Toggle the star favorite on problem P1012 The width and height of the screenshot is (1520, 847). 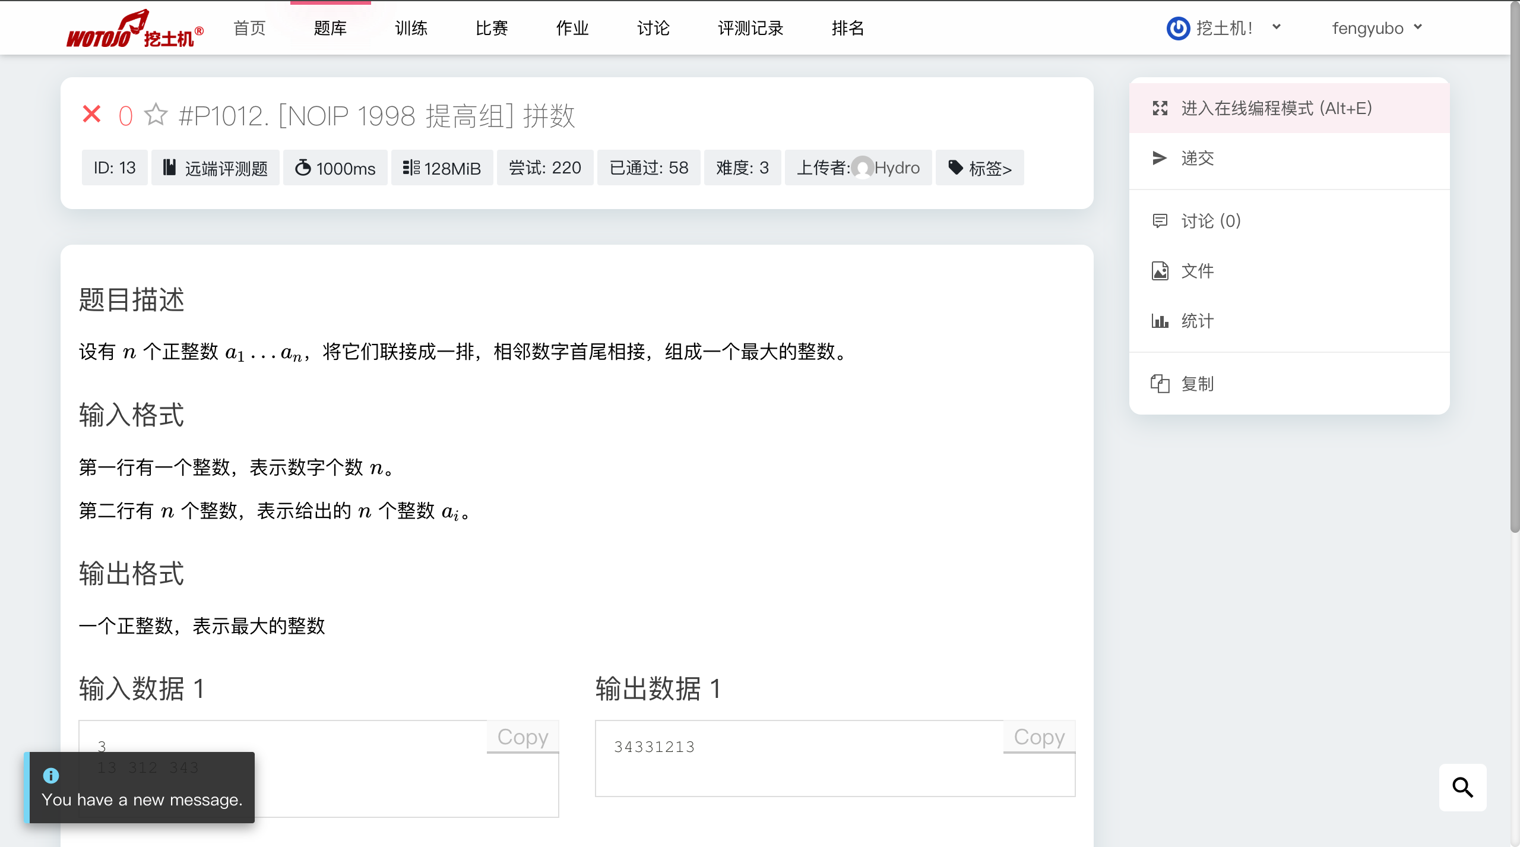(156, 115)
